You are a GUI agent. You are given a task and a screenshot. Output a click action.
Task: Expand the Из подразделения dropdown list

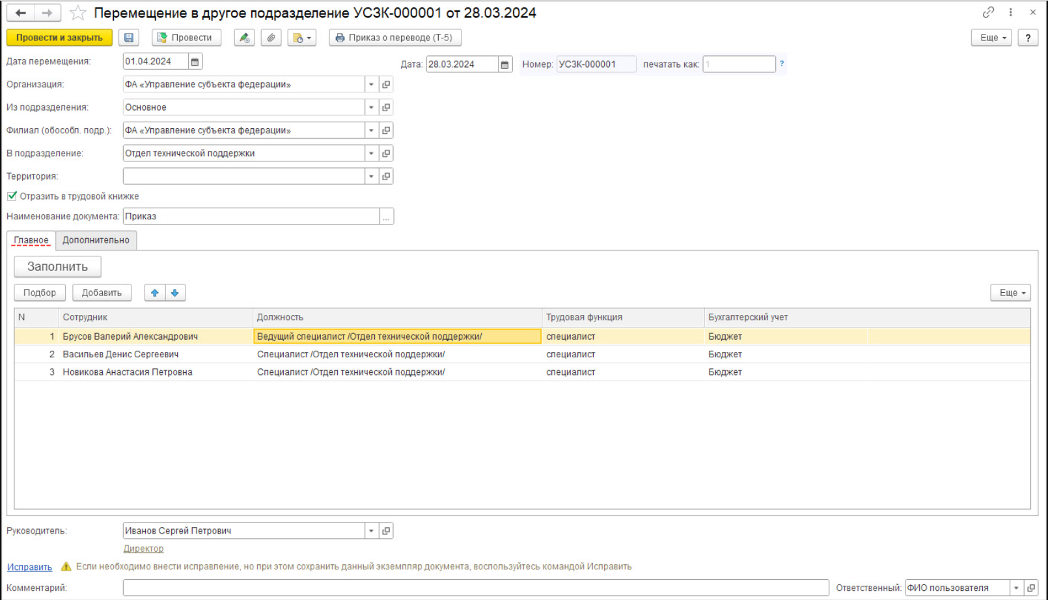coord(371,107)
